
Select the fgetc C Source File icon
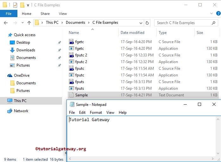tap(72, 42)
